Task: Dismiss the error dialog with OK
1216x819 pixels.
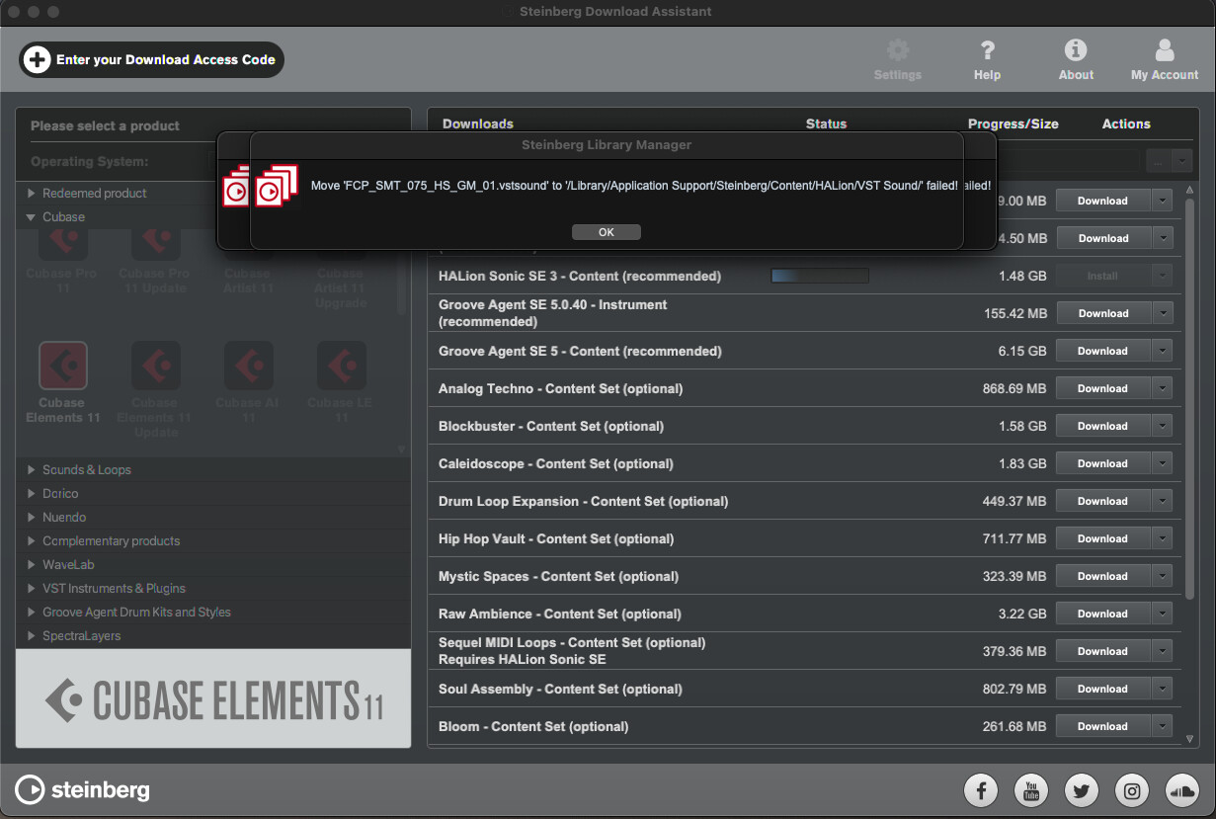Action: click(x=607, y=232)
